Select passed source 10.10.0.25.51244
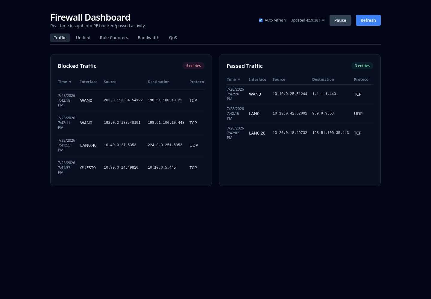431x299 pixels. [x=290, y=94]
